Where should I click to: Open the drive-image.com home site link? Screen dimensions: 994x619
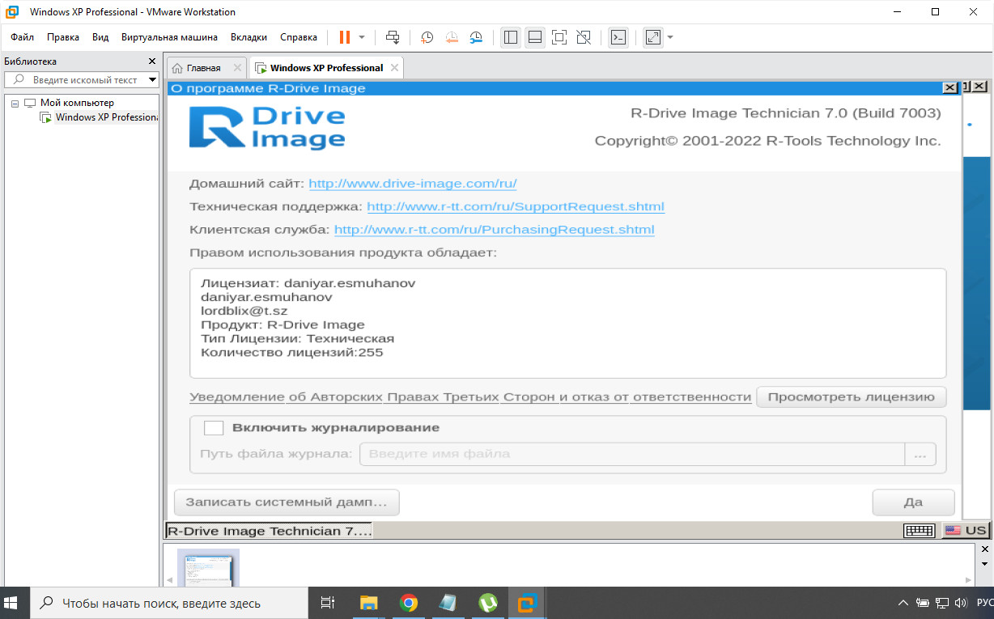pos(412,184)
